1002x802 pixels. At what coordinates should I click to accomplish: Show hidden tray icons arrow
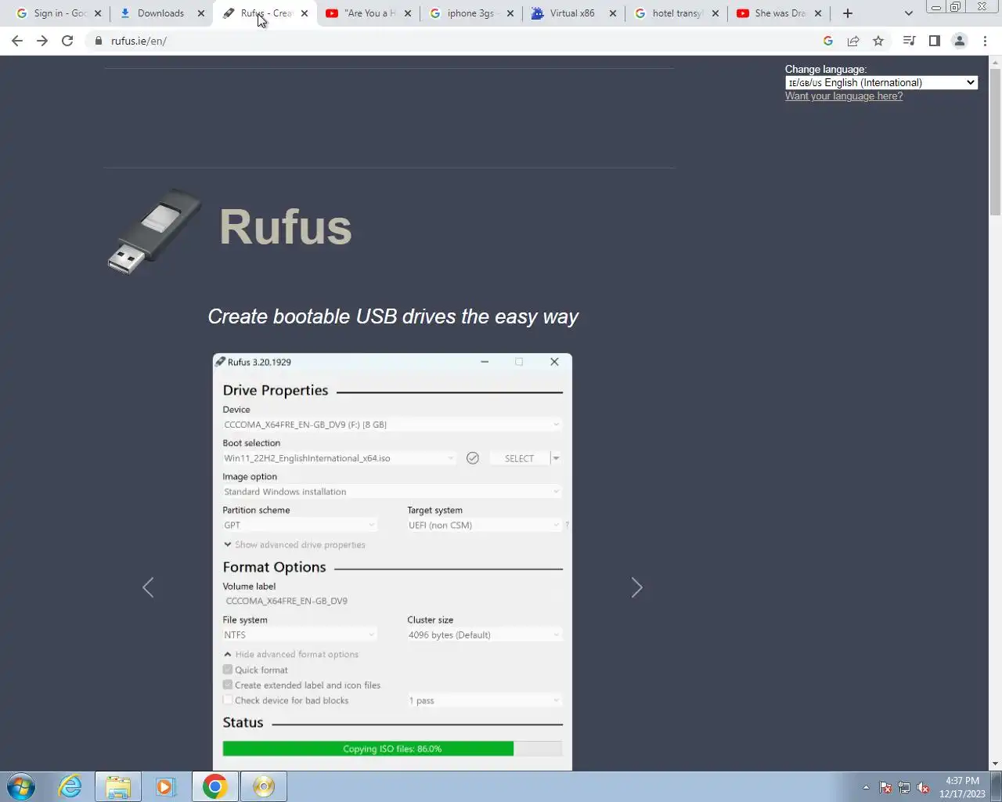pos(866,788)
